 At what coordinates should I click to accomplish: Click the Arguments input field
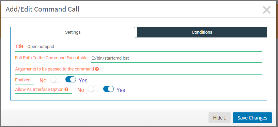pos(180,69)
